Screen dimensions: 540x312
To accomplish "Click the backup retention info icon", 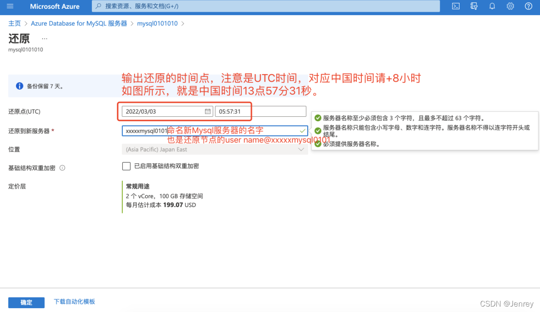I will [19, 86].
